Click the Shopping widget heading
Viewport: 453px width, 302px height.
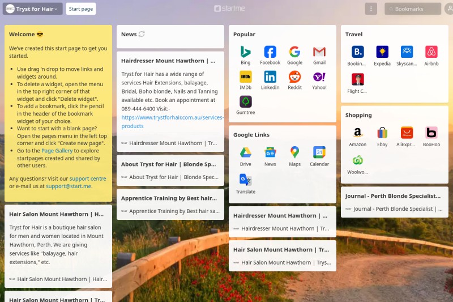[x=358, y=116]
